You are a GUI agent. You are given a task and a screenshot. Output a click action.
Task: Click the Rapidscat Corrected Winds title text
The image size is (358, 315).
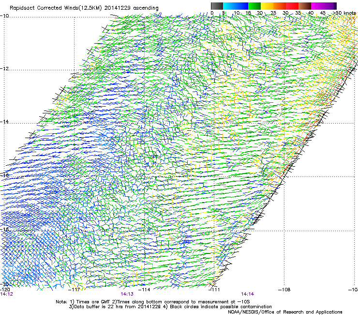84,8
